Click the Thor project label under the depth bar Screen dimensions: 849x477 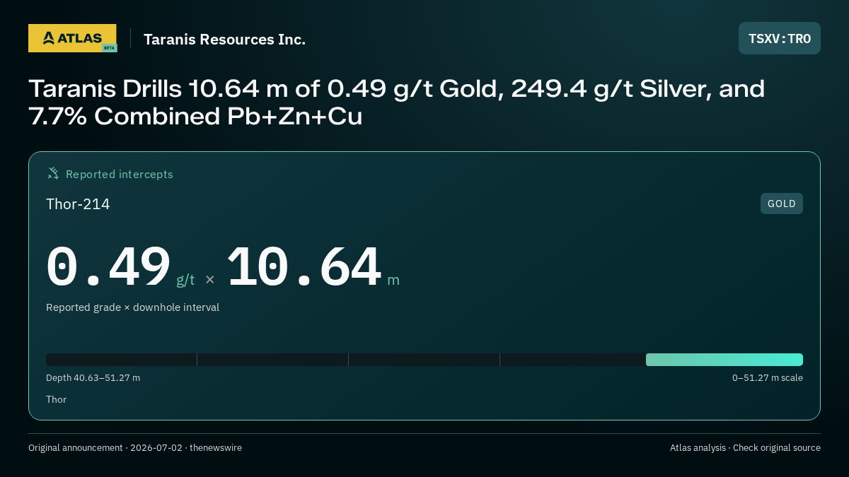click(x=56, y=399)
